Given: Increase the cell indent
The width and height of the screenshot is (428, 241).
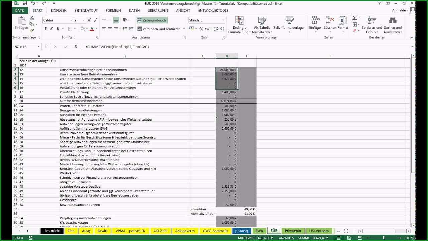Looking at the screenshot, I should [x=131, y=29].
